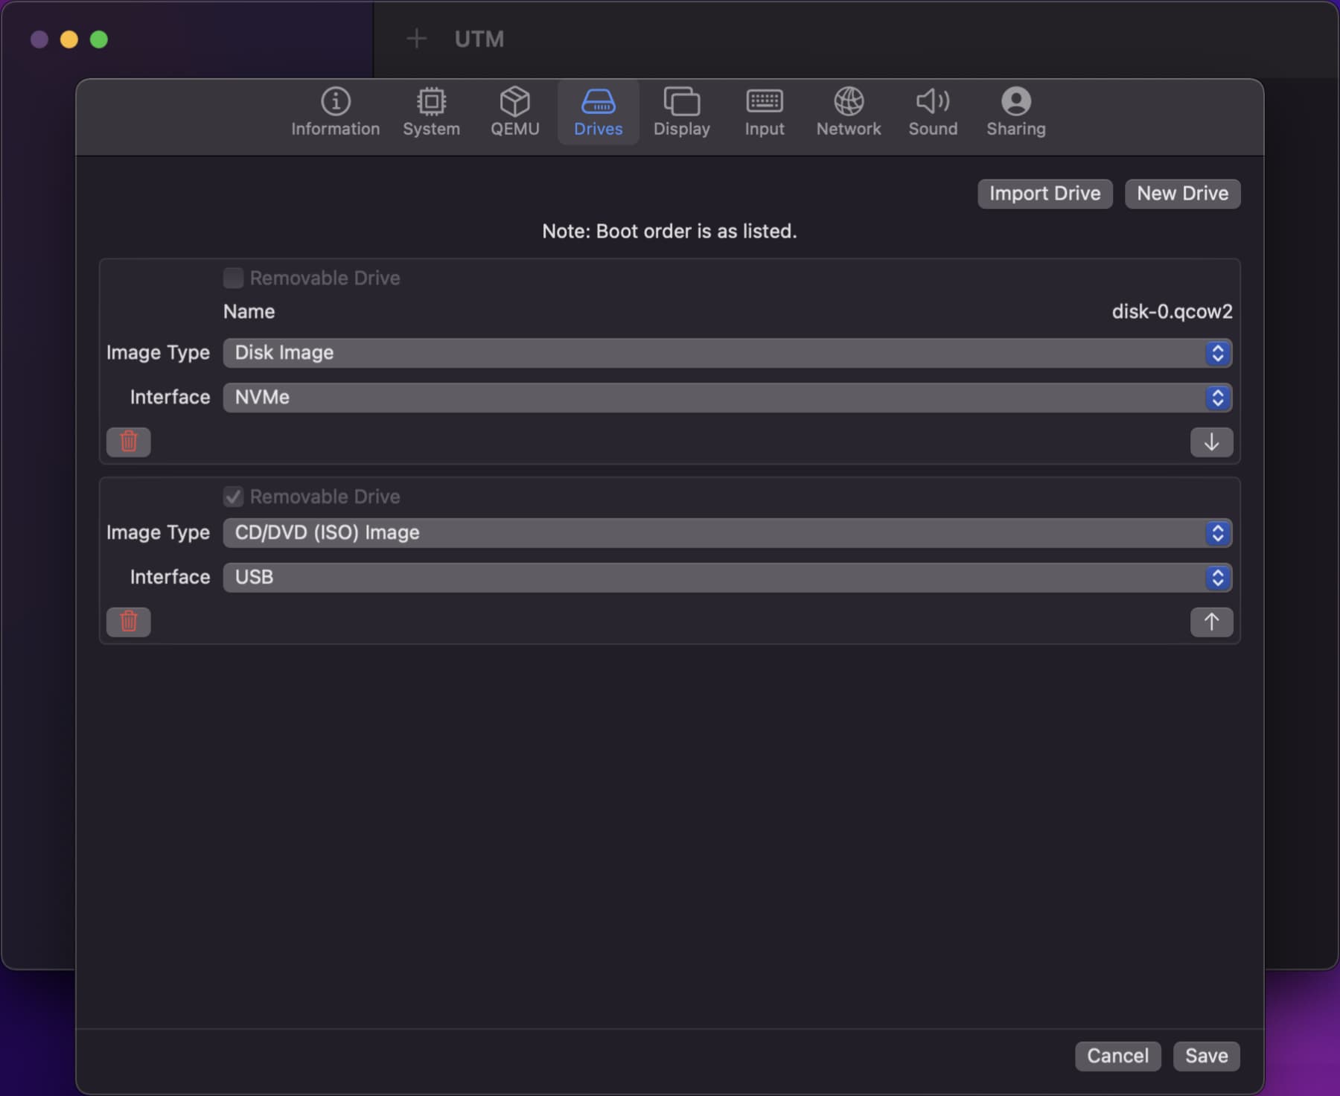The image size is (1340, 1096).
Task: Save the VM drive settings
Action: click(1206, 1056)
